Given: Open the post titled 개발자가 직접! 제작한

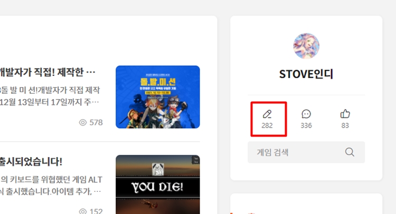Looking at the screenshot, I should [47, 72].
